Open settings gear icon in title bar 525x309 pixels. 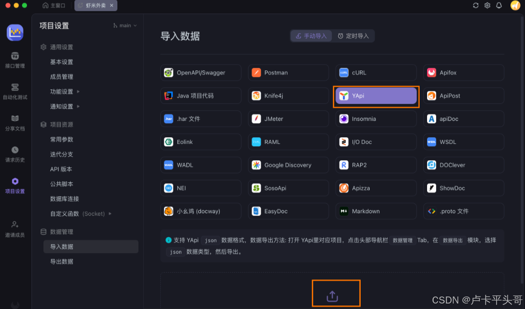[x=487, y=5]
